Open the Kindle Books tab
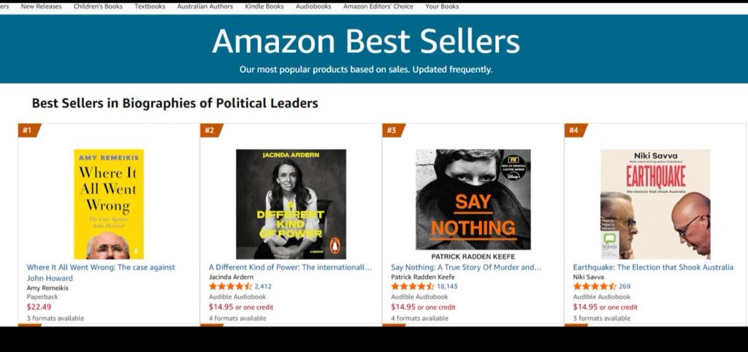The image size is (748, 352). [x=264, y=7]
